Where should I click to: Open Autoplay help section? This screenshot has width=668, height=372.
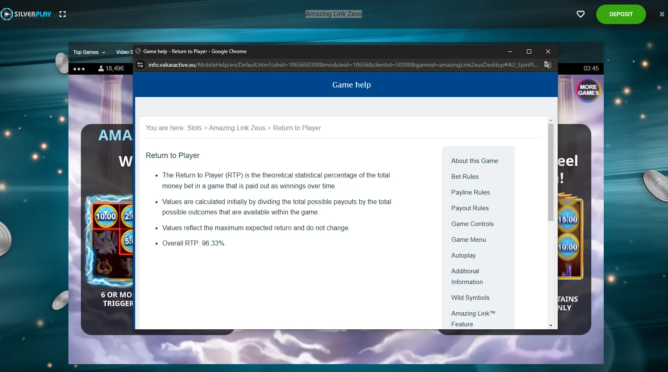[464, 255]
